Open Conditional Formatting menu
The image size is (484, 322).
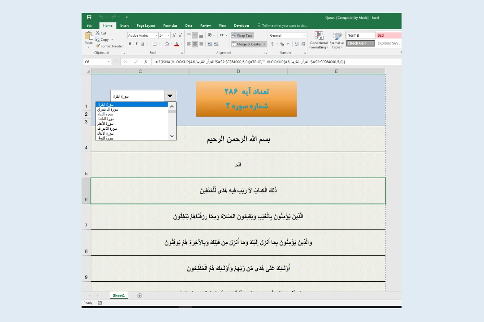319,40
